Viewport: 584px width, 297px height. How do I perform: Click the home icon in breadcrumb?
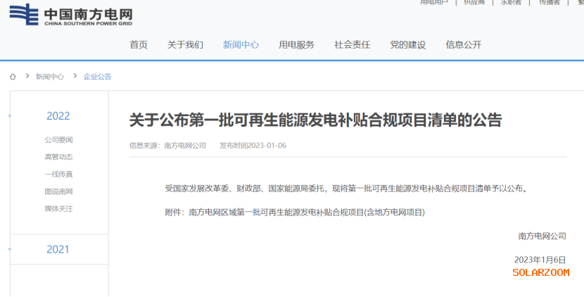click(13, 76)
